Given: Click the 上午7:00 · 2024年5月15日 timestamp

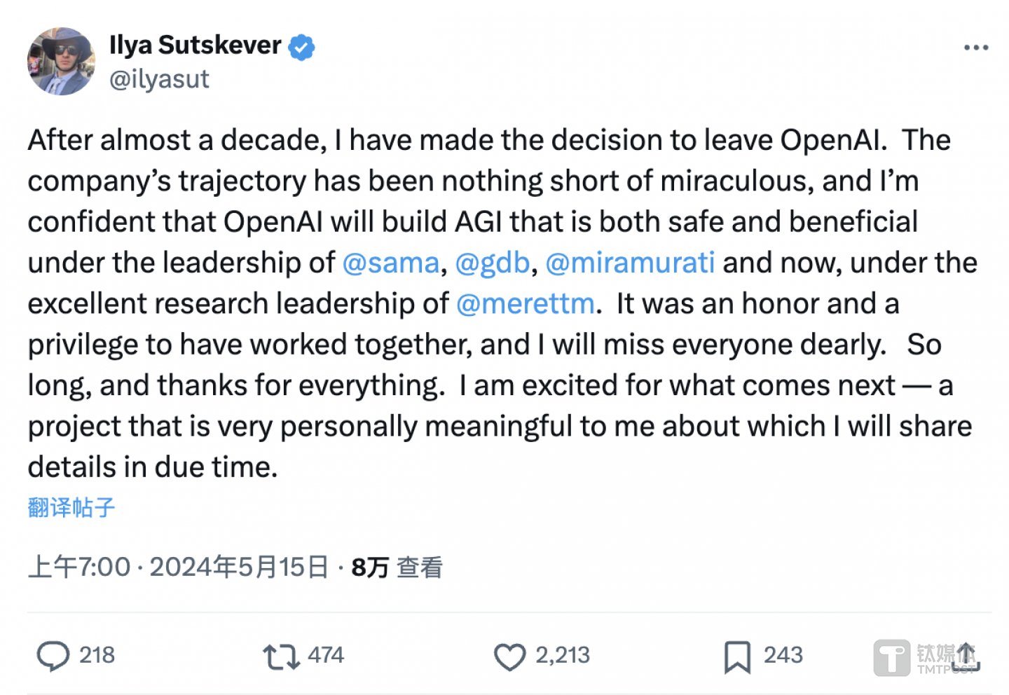Looking at the screenshot, I should click(x=178, y=567).
